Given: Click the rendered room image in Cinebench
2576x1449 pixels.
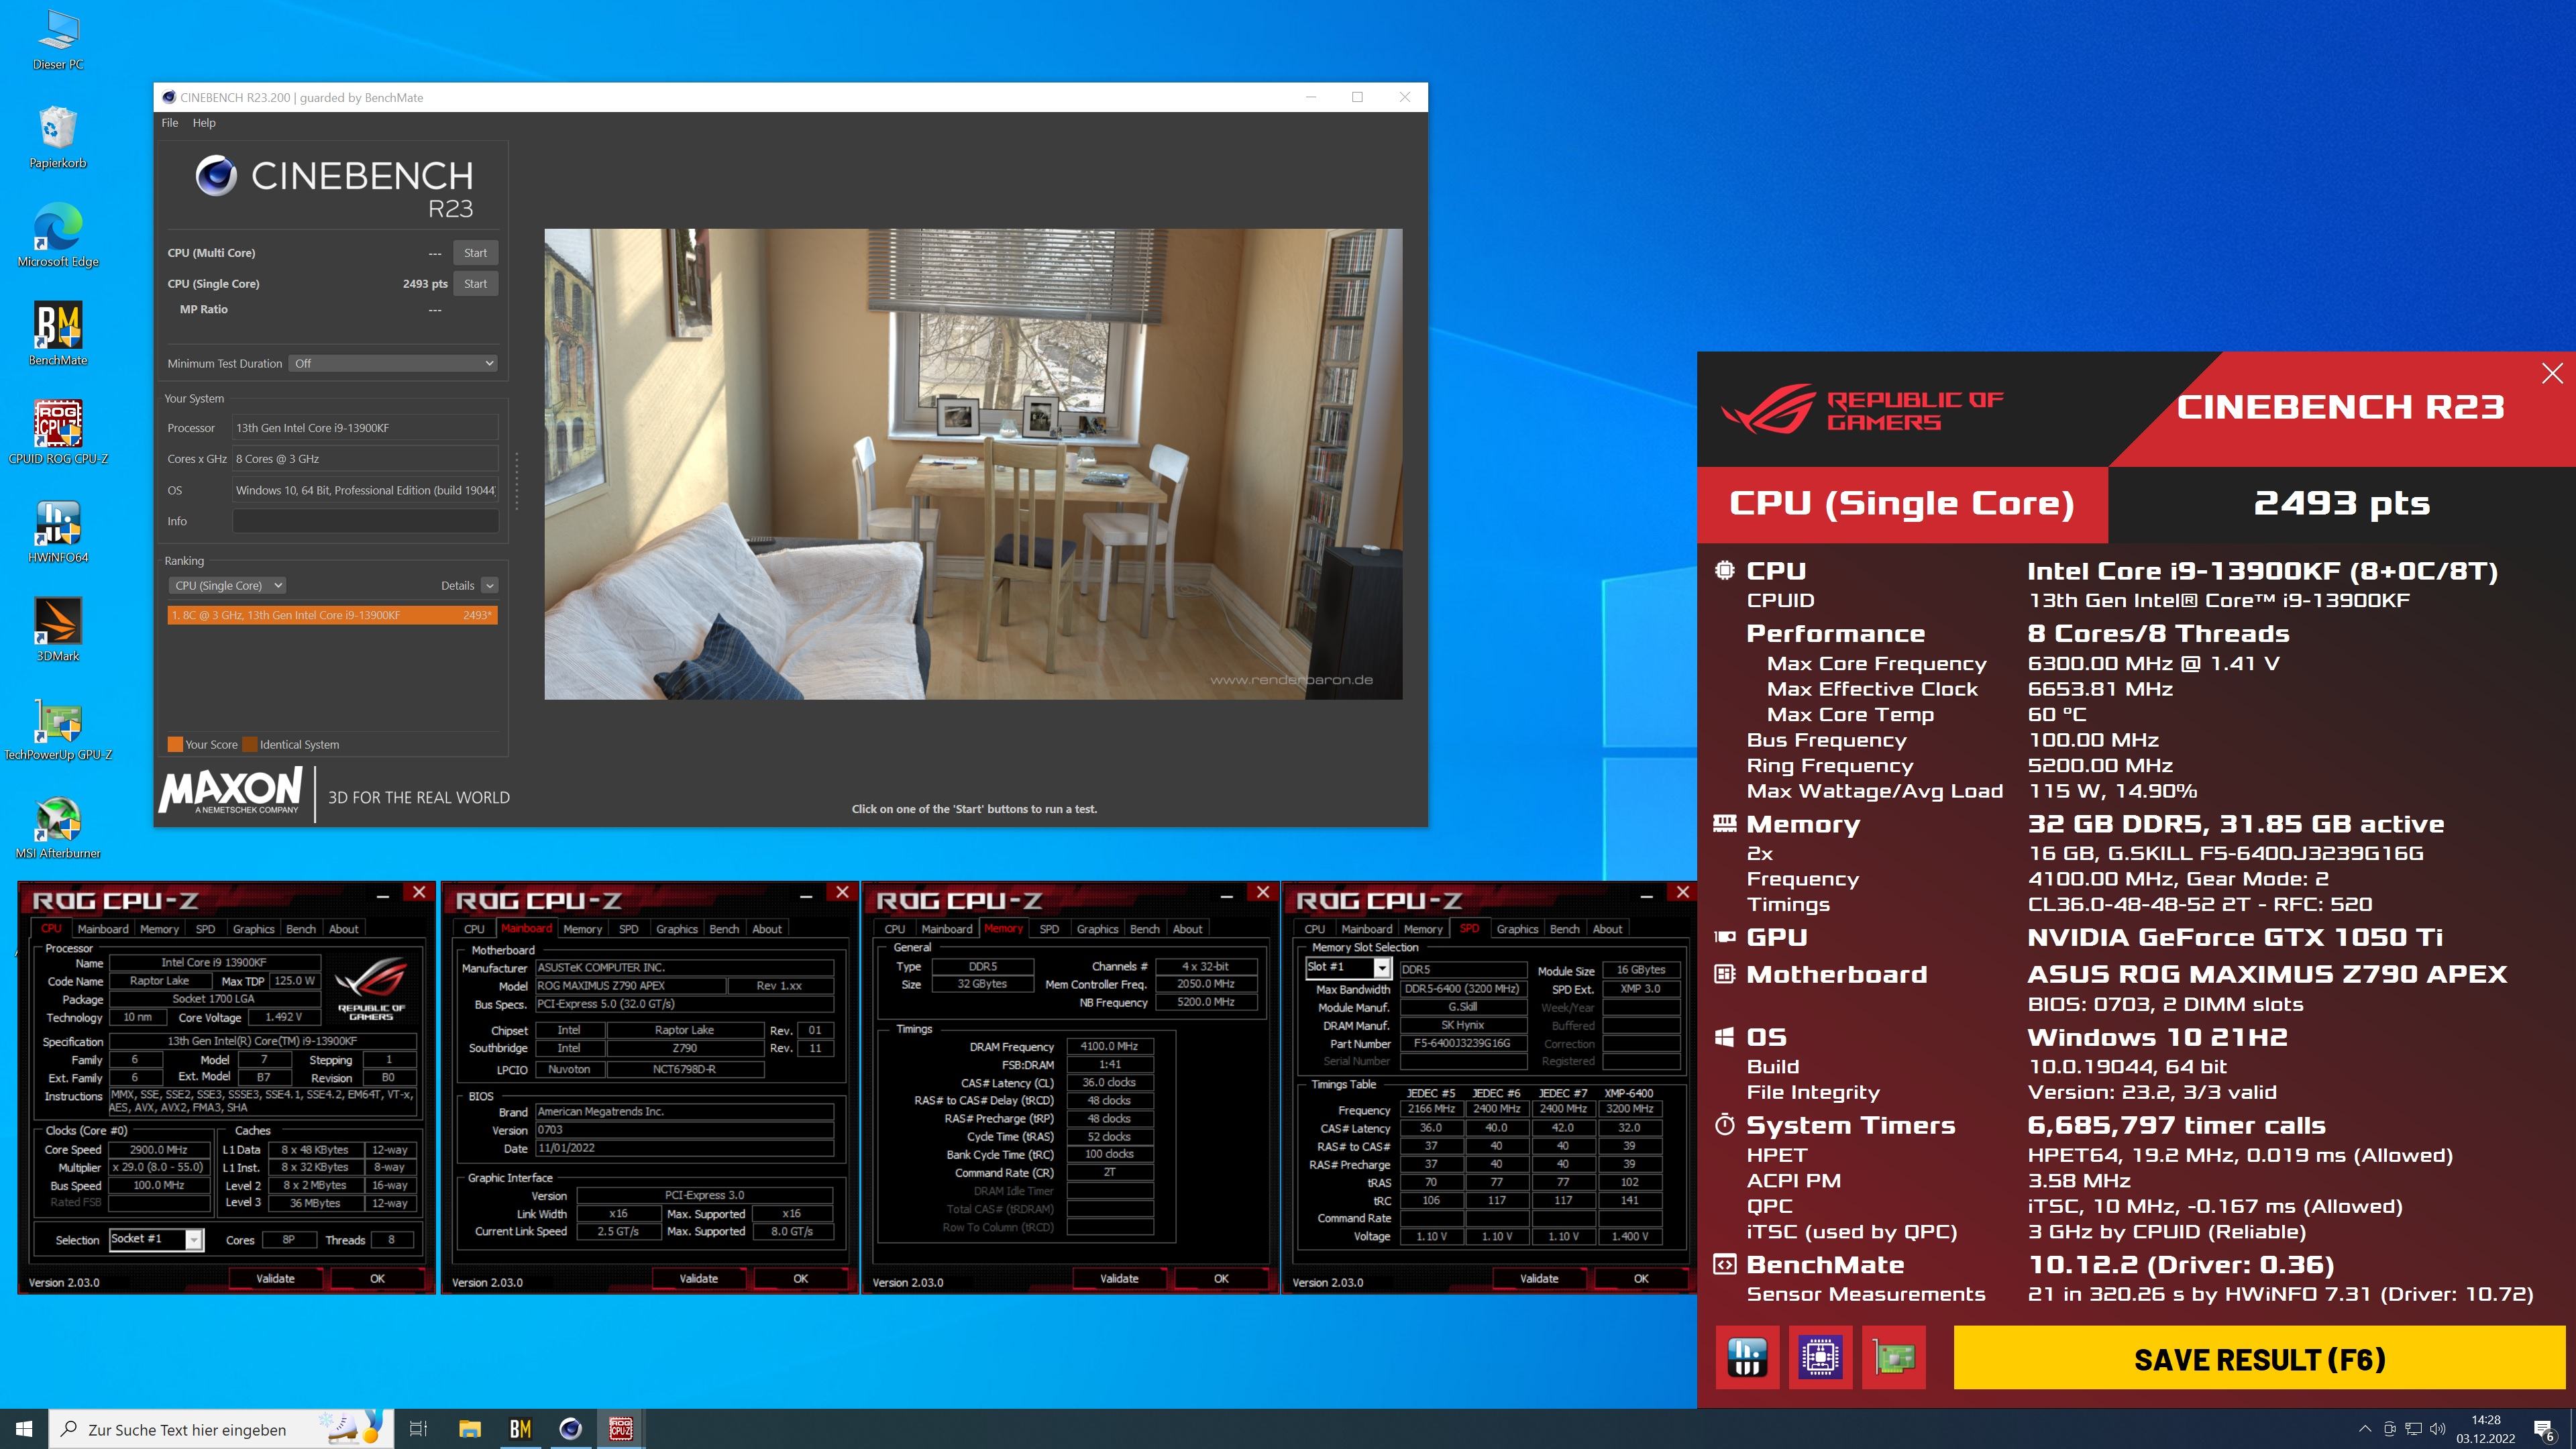Looking at the screenshot, I should click(973, 464).
